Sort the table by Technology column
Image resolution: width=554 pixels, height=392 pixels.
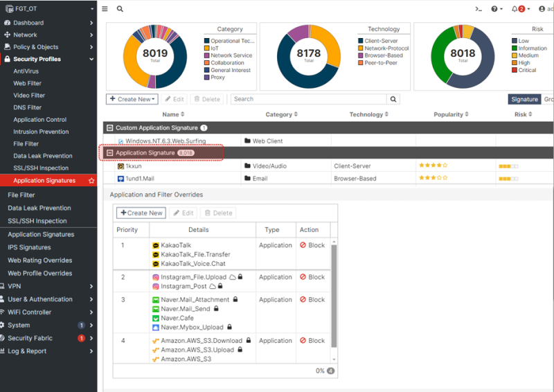pos(369,114)
